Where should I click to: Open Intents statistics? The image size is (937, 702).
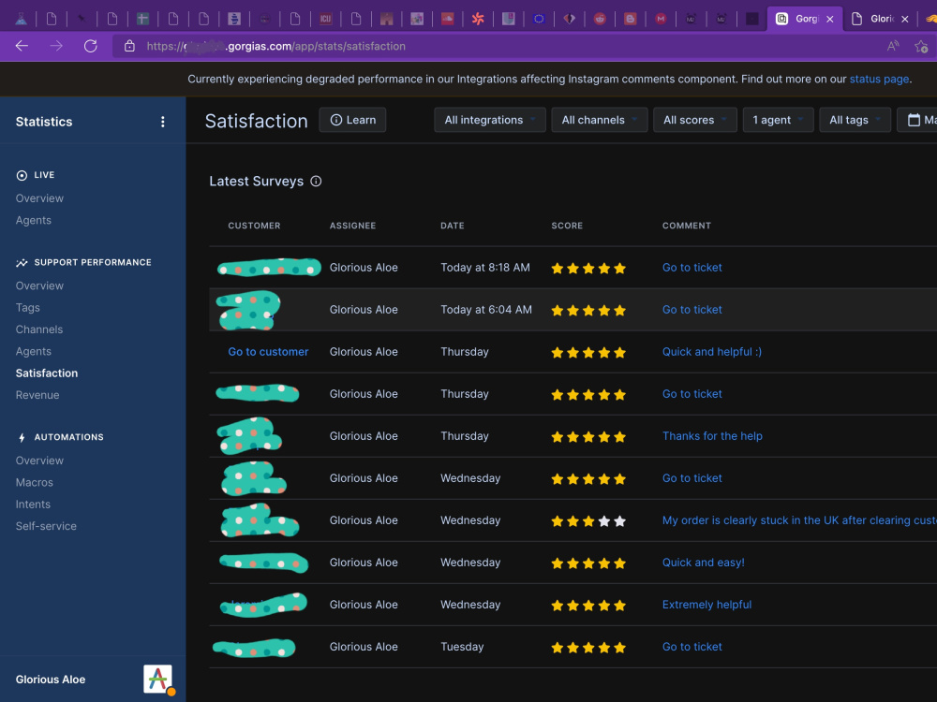click(33, 505)
